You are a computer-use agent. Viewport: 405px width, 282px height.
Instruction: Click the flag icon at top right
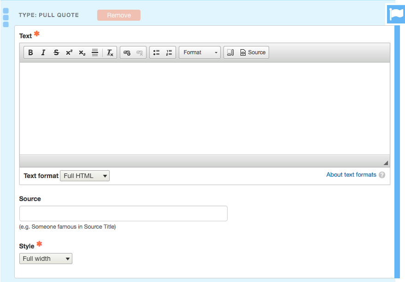click(x=395, y=14)
